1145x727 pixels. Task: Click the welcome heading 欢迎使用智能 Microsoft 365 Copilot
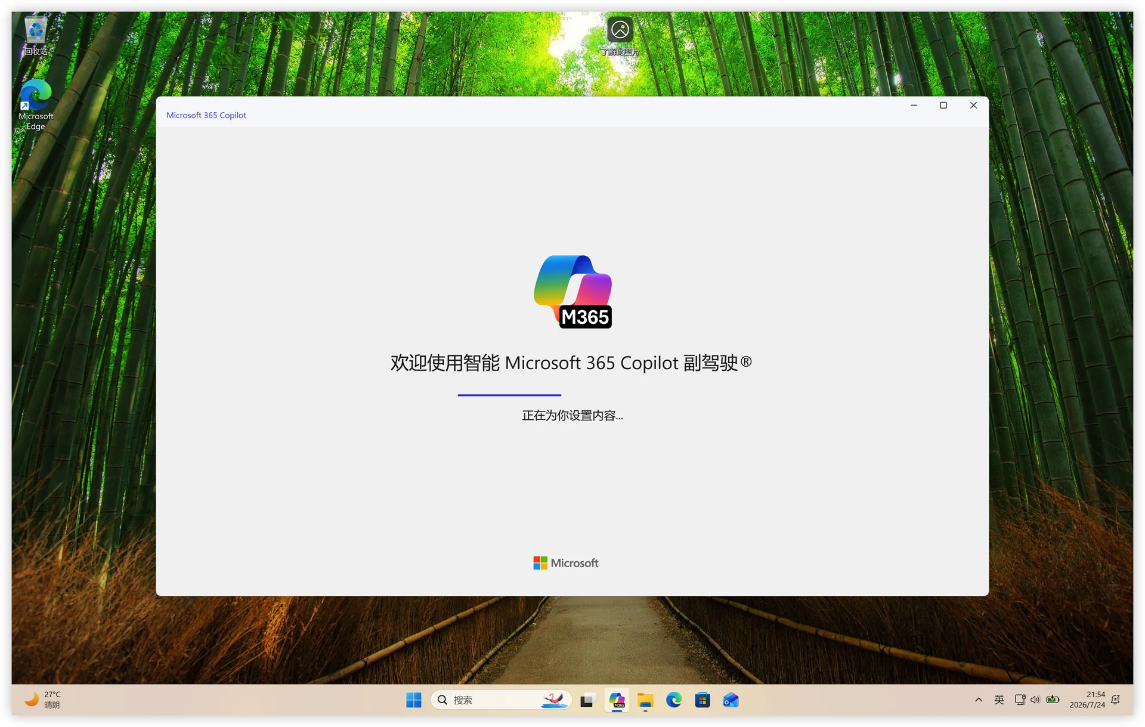coord(571,363)
